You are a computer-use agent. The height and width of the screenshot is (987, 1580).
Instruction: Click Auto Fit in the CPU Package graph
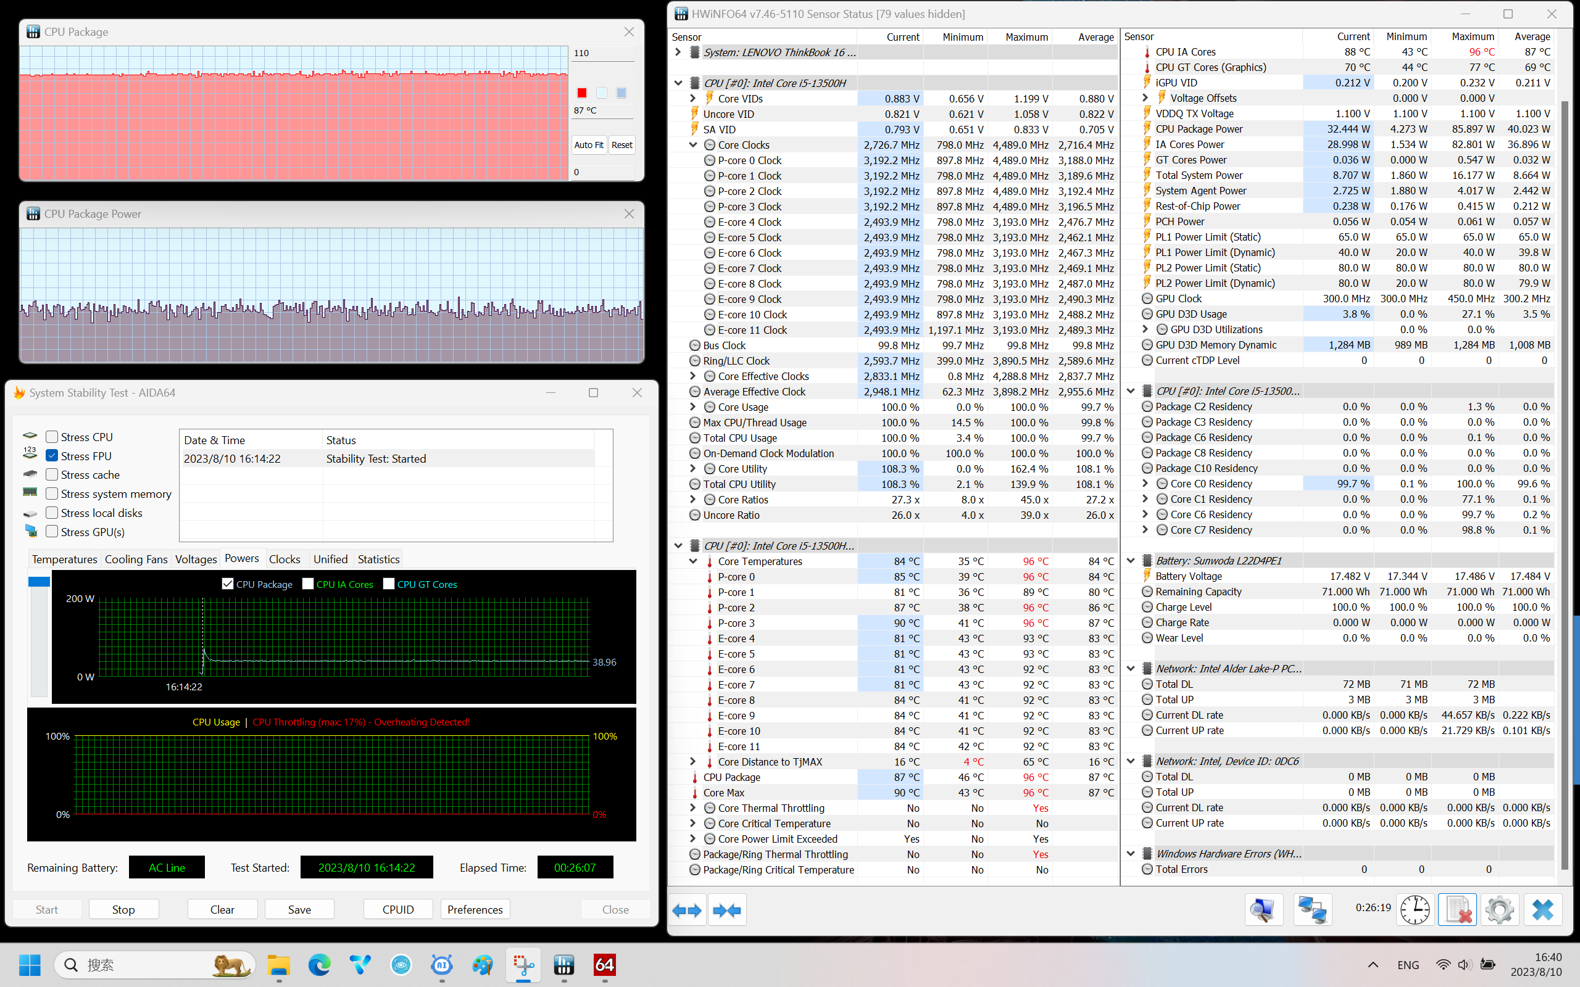click(588, 145)
